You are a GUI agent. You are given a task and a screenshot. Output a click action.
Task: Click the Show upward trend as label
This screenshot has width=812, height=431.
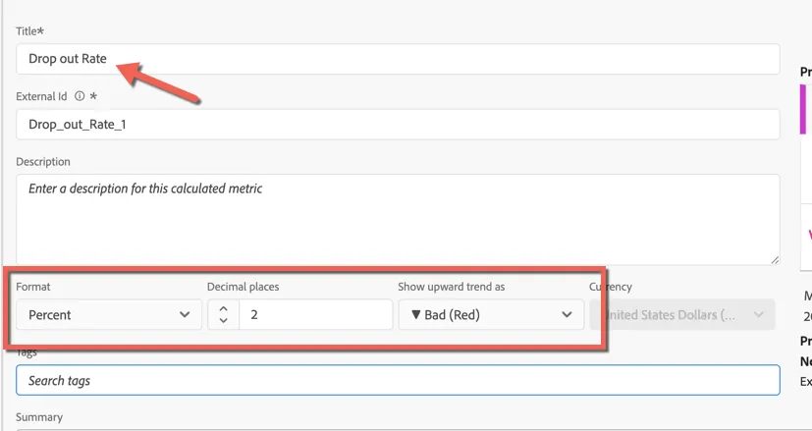point(451,287)
